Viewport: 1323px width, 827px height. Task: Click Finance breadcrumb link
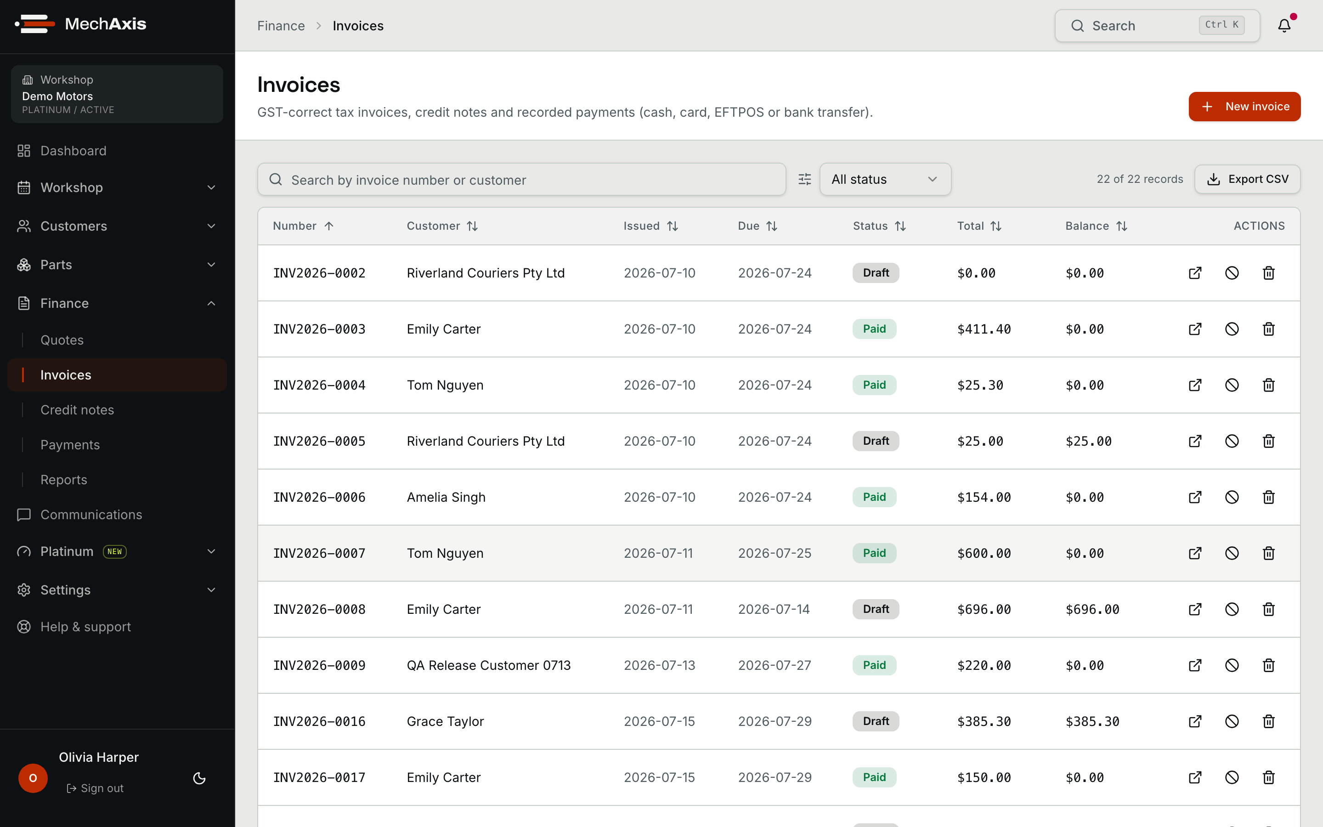click(281, 26)
